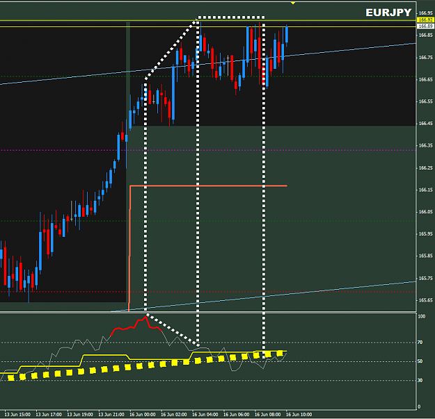The height and width of the screenshot is (419, 435).
Task: Click the 166.75 price axis label
Action: [425, 57]
